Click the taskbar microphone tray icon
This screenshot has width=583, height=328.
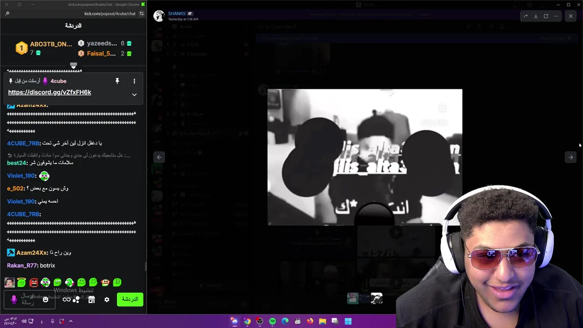pos(52,321)
